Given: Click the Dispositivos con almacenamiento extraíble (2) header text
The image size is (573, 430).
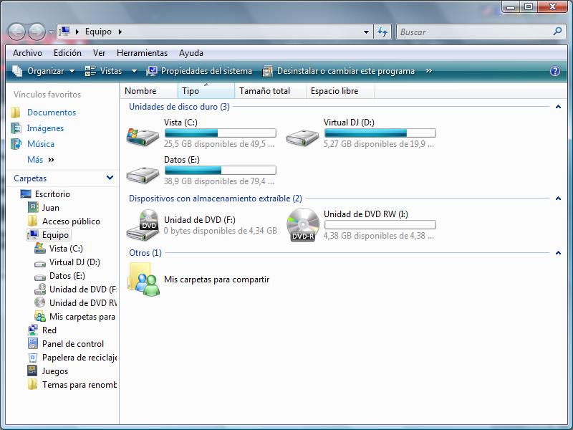Looking at the screenshot, I should (x=216, y=199).
